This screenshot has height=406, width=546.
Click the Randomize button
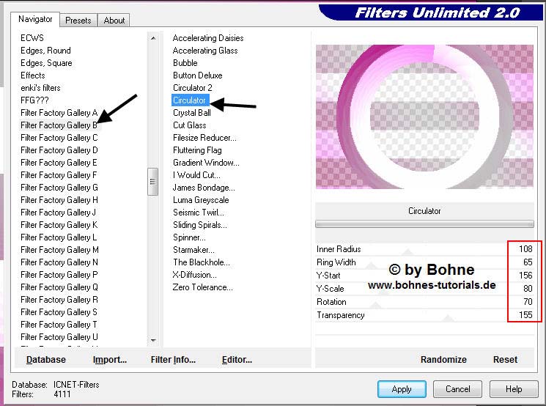[x=443, y=360]
